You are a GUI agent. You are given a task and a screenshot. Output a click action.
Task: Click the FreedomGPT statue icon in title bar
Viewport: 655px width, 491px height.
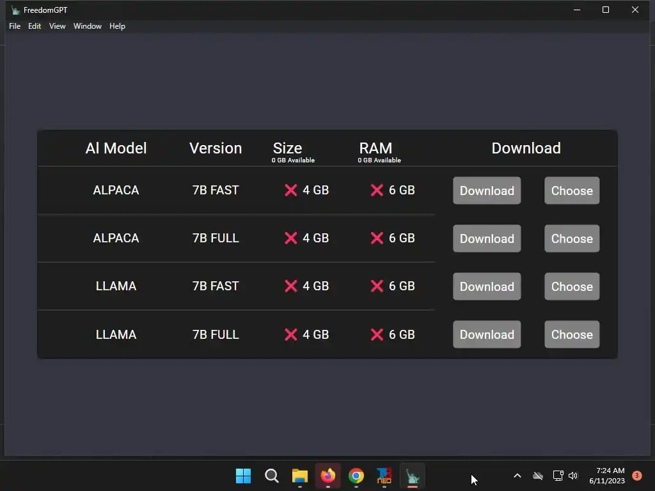pyautogui.click(x=15, y=10)
